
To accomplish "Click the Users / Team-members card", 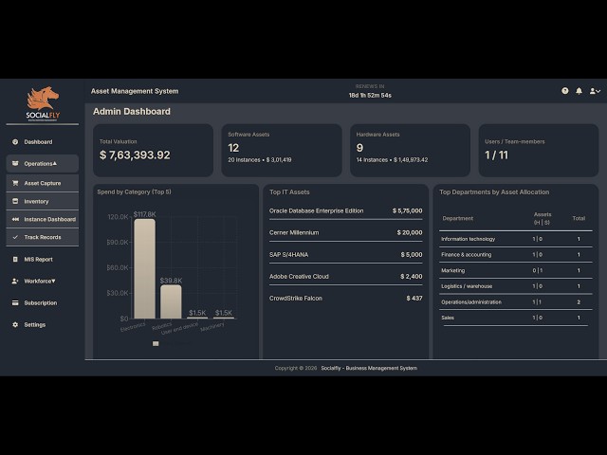I will click(x=539, y=150).
